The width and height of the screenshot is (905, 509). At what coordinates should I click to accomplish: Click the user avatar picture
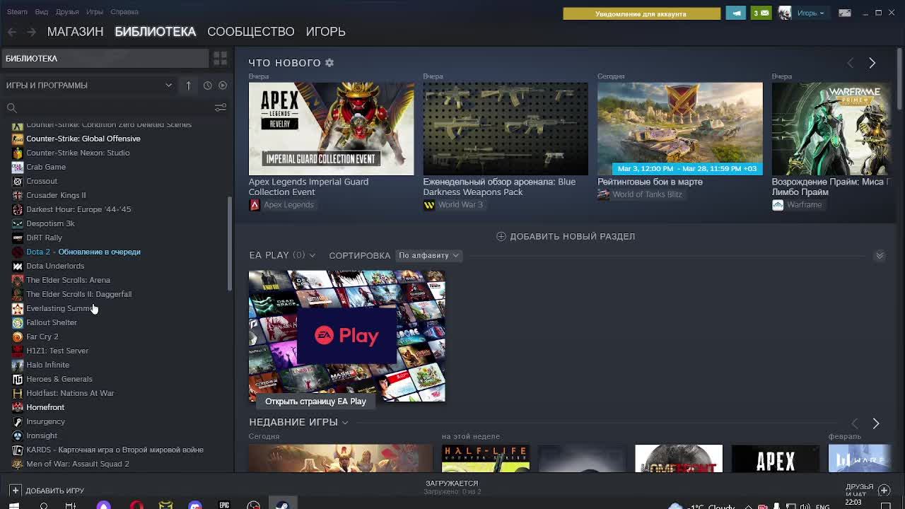[x=784, y=13]
